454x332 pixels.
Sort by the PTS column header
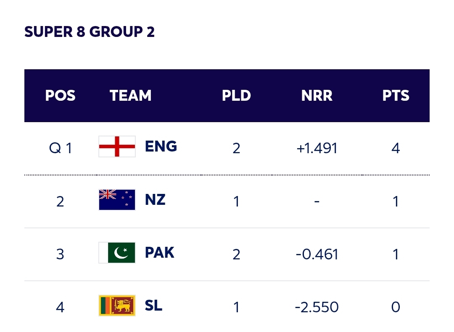(x=396, y=96)
